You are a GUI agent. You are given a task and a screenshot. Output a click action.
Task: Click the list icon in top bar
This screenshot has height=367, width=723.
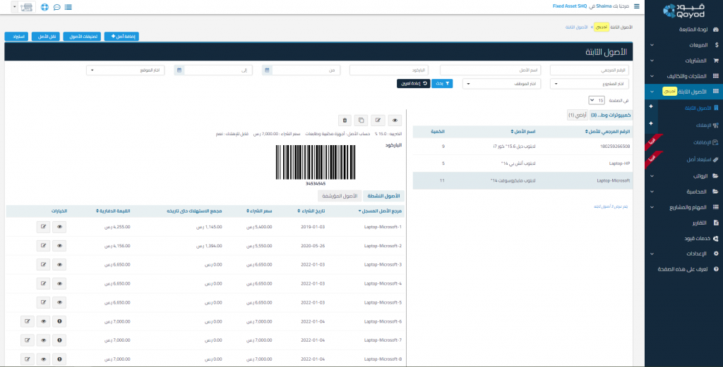tap(68, 7)
